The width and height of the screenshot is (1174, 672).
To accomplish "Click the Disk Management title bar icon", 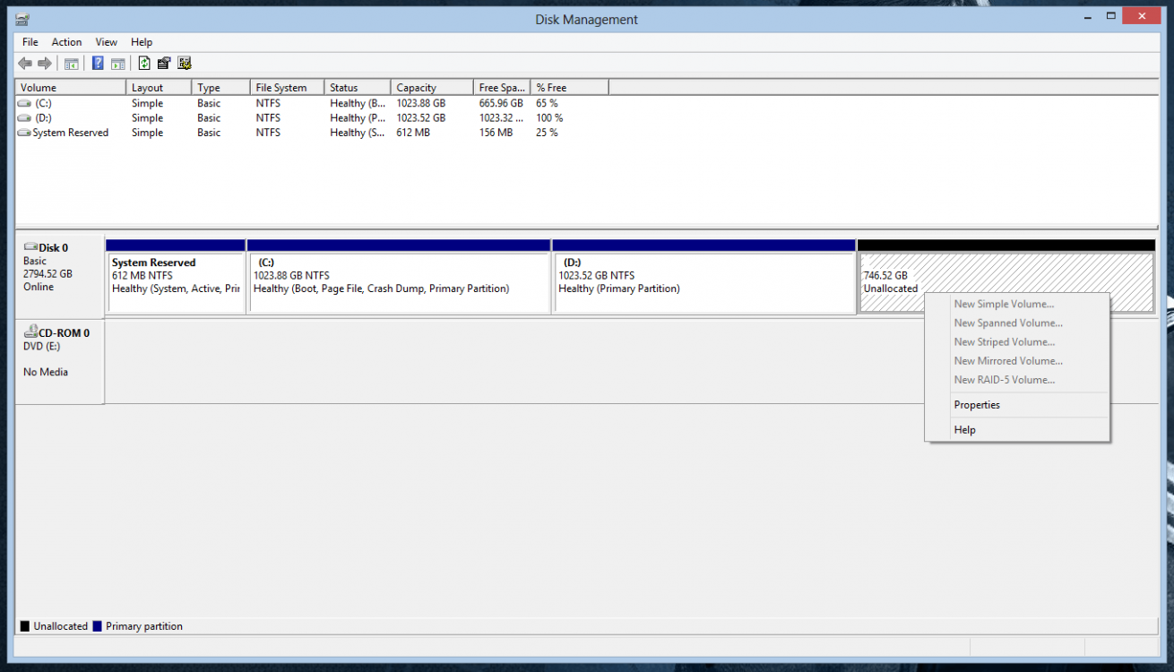I will (22, 19).
